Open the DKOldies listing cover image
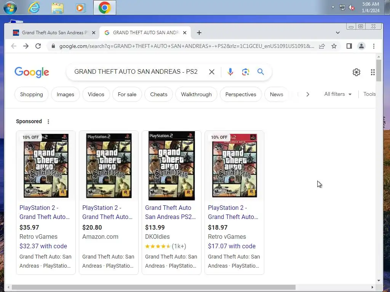Screen dimensions: 390x292 pos(172,166)
